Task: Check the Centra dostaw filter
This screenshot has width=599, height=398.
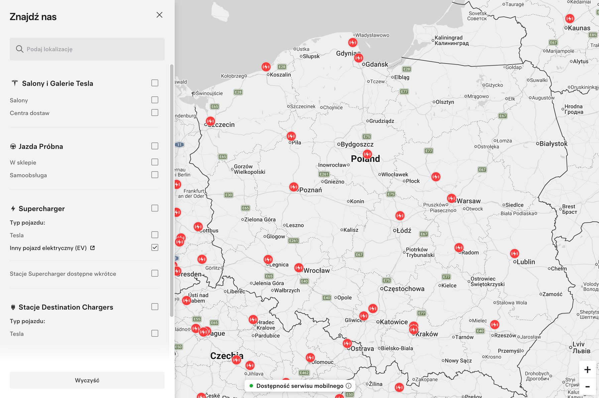Action: pyautogui.click(x=155, y=113)
